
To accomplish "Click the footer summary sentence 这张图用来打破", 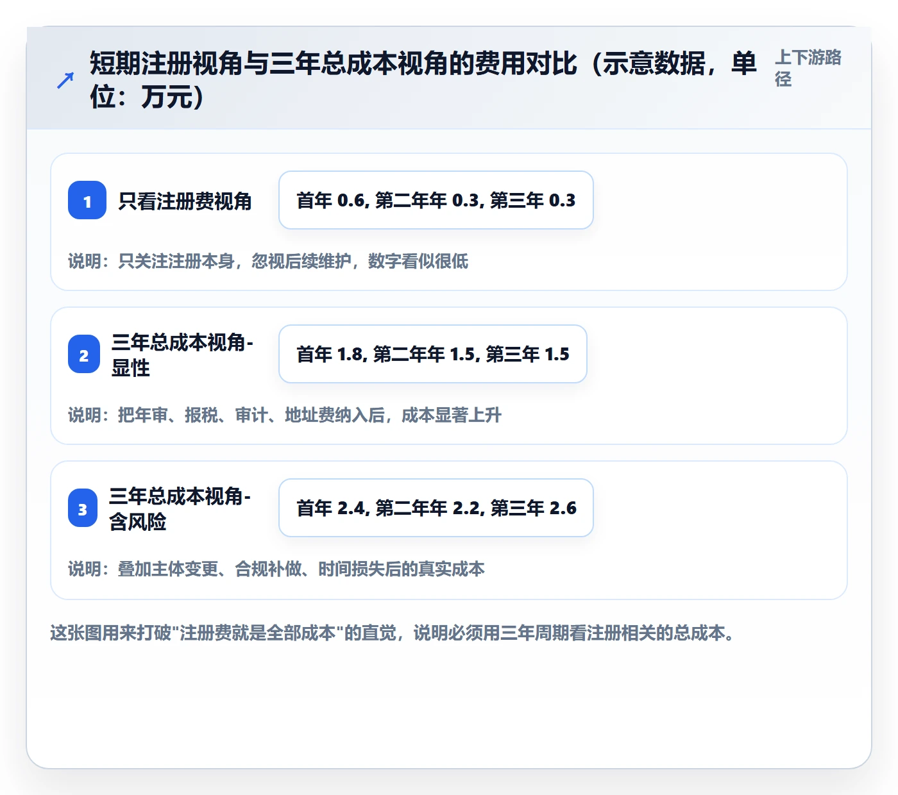I will point(393,633).
